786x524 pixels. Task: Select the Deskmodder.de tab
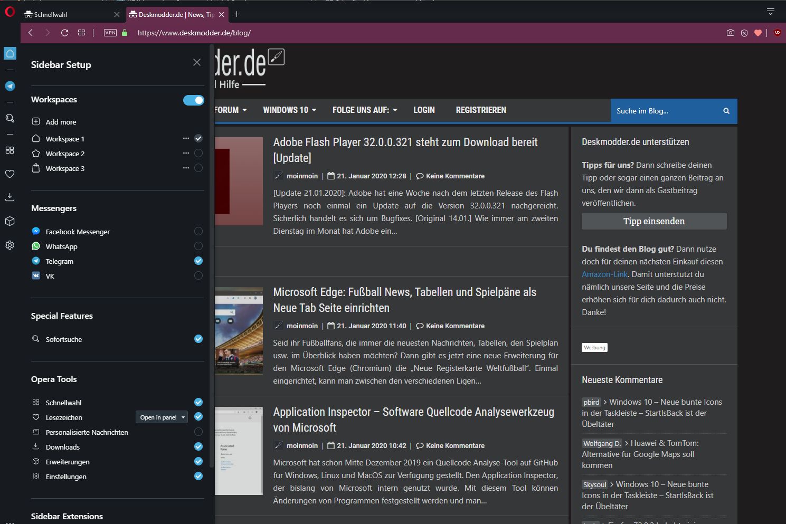[x=177, y=15]
